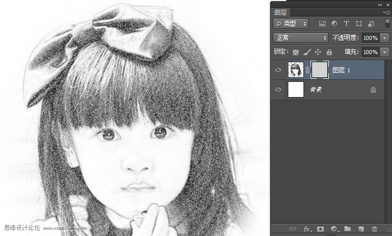392x236 pixels.
Task: Collapse the panel with the double-arrow icon
Action: click(x=380, y=5)
